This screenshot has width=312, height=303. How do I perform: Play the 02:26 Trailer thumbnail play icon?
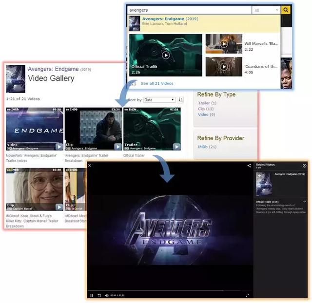point(176,147)
